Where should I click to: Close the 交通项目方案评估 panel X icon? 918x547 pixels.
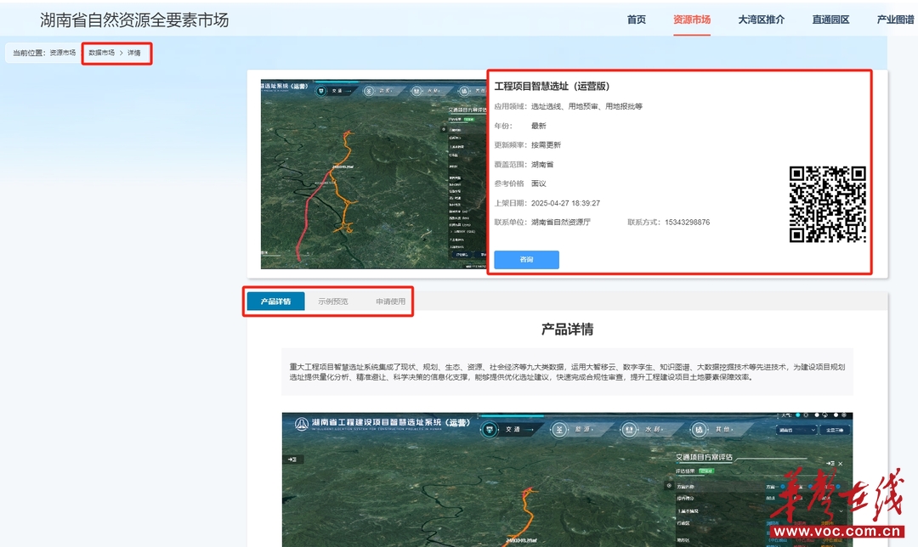point(841,464)
